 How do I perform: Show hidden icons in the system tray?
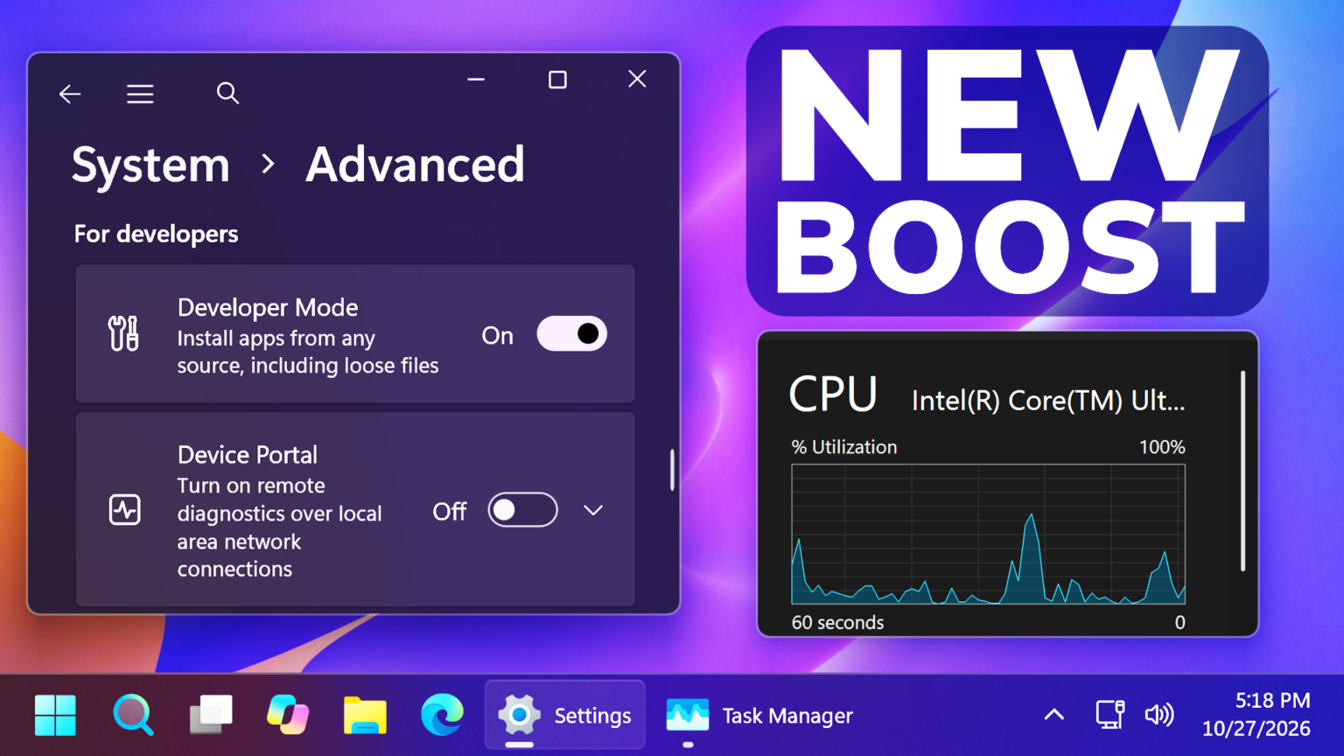(1054, 715)
